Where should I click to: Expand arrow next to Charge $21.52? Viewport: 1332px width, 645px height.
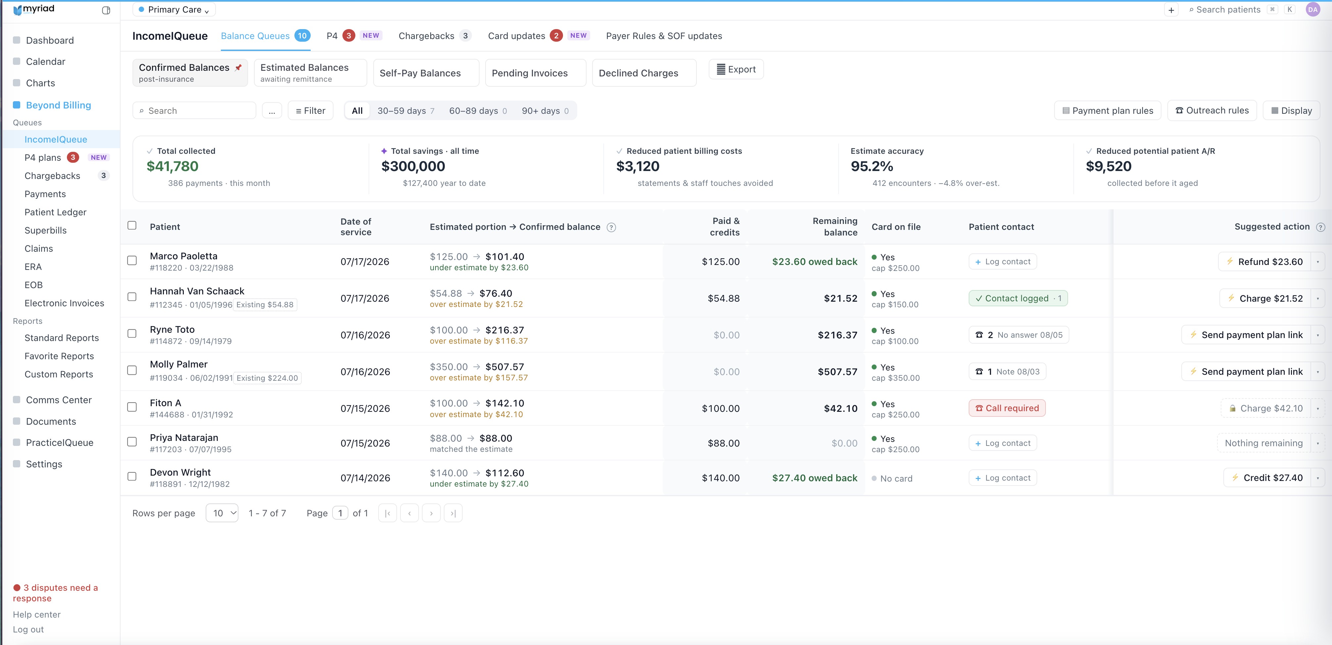coord(1317,298)
